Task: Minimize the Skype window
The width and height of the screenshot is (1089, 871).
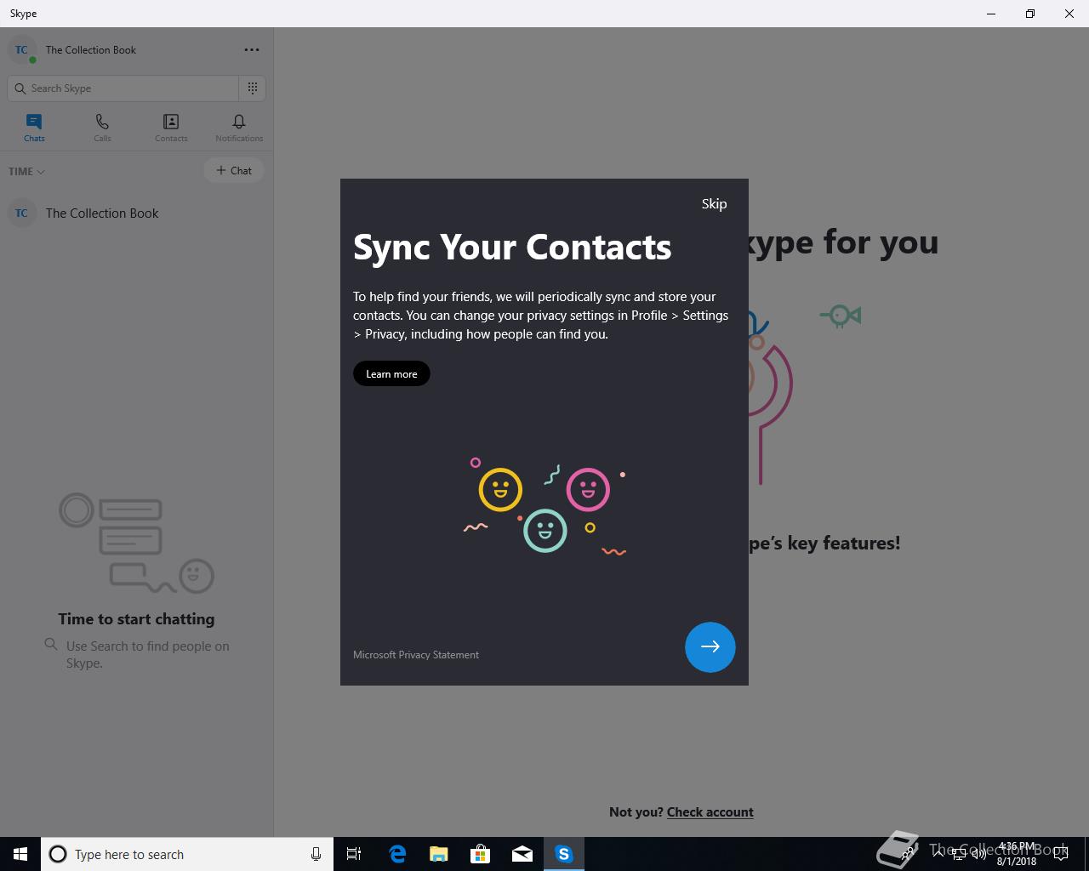Action: (991, 14)
